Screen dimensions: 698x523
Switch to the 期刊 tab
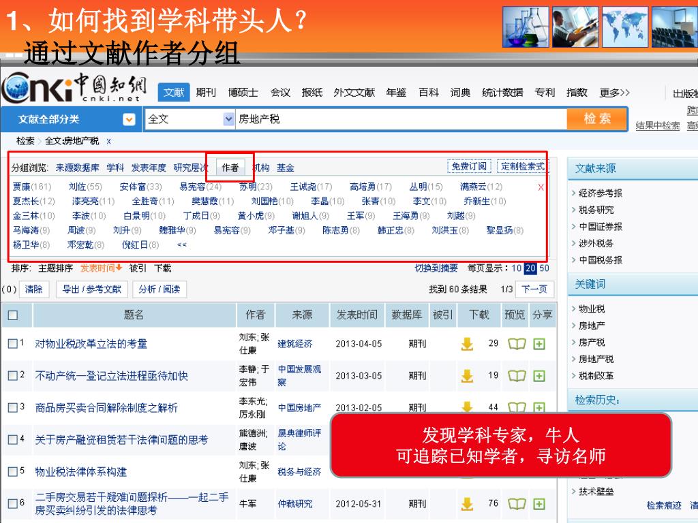pyautogui.click(x=206, y=93)
